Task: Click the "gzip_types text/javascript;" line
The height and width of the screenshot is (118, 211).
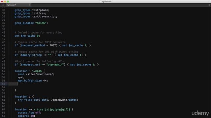Action: (x=36, y=17)
